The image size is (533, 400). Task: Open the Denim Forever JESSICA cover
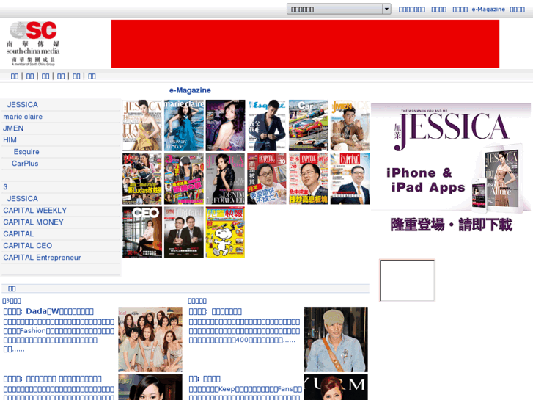tap(225, 178)
